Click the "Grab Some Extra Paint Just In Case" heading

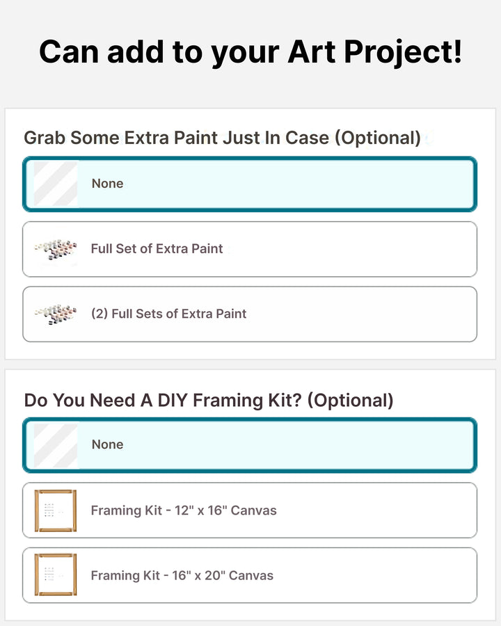[222, 138]
